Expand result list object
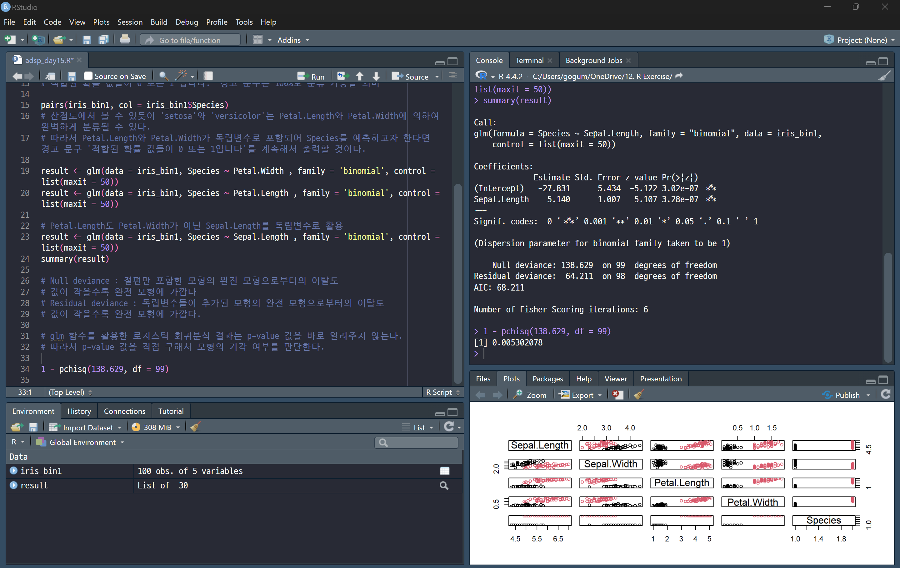900x568 pixels. [14, 485]
